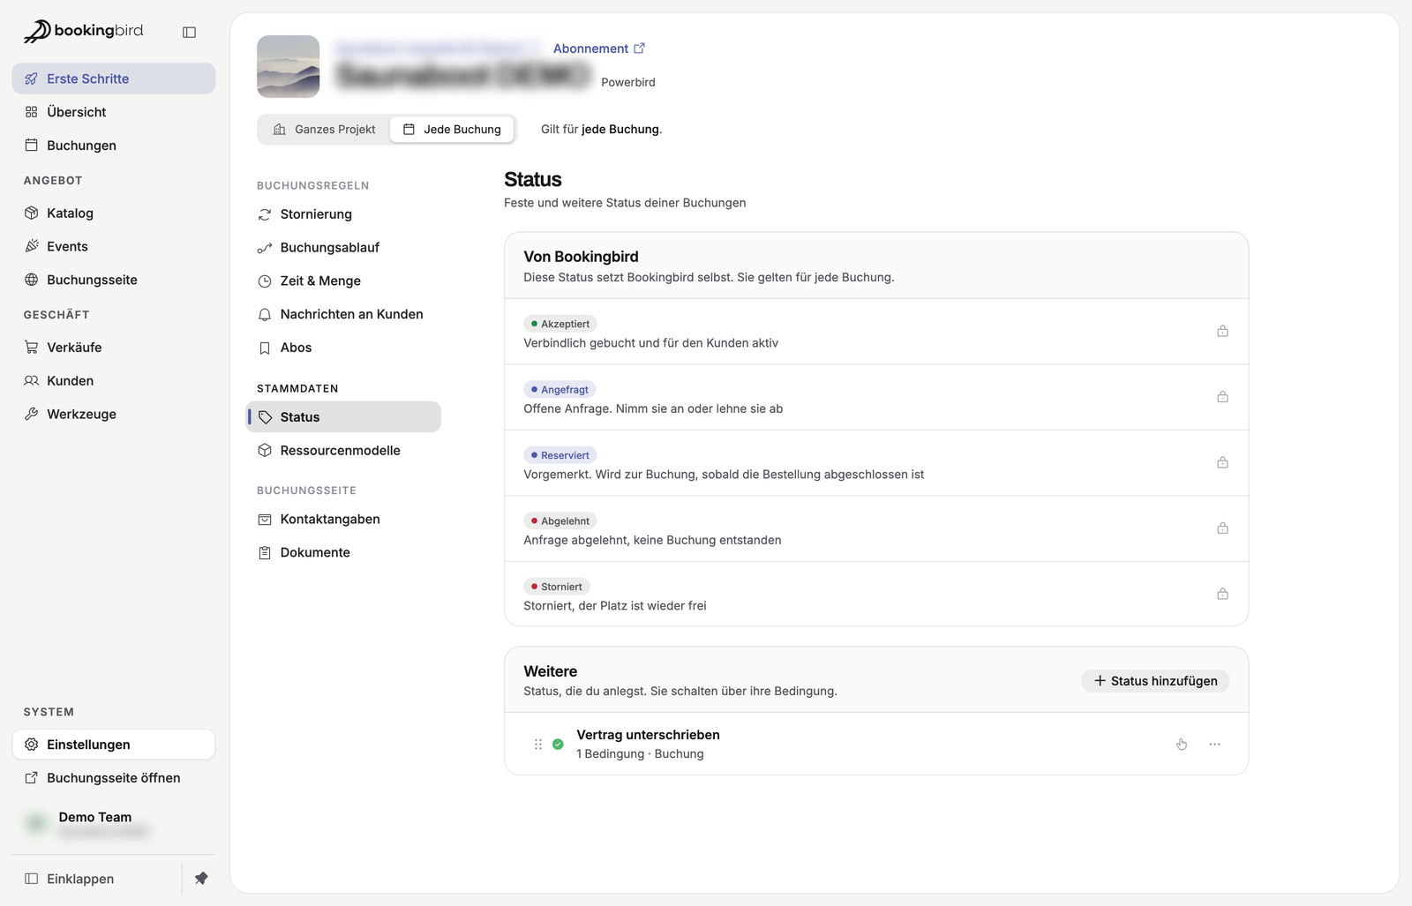Click green check icon of Vertrag unterschreiben

558,745
